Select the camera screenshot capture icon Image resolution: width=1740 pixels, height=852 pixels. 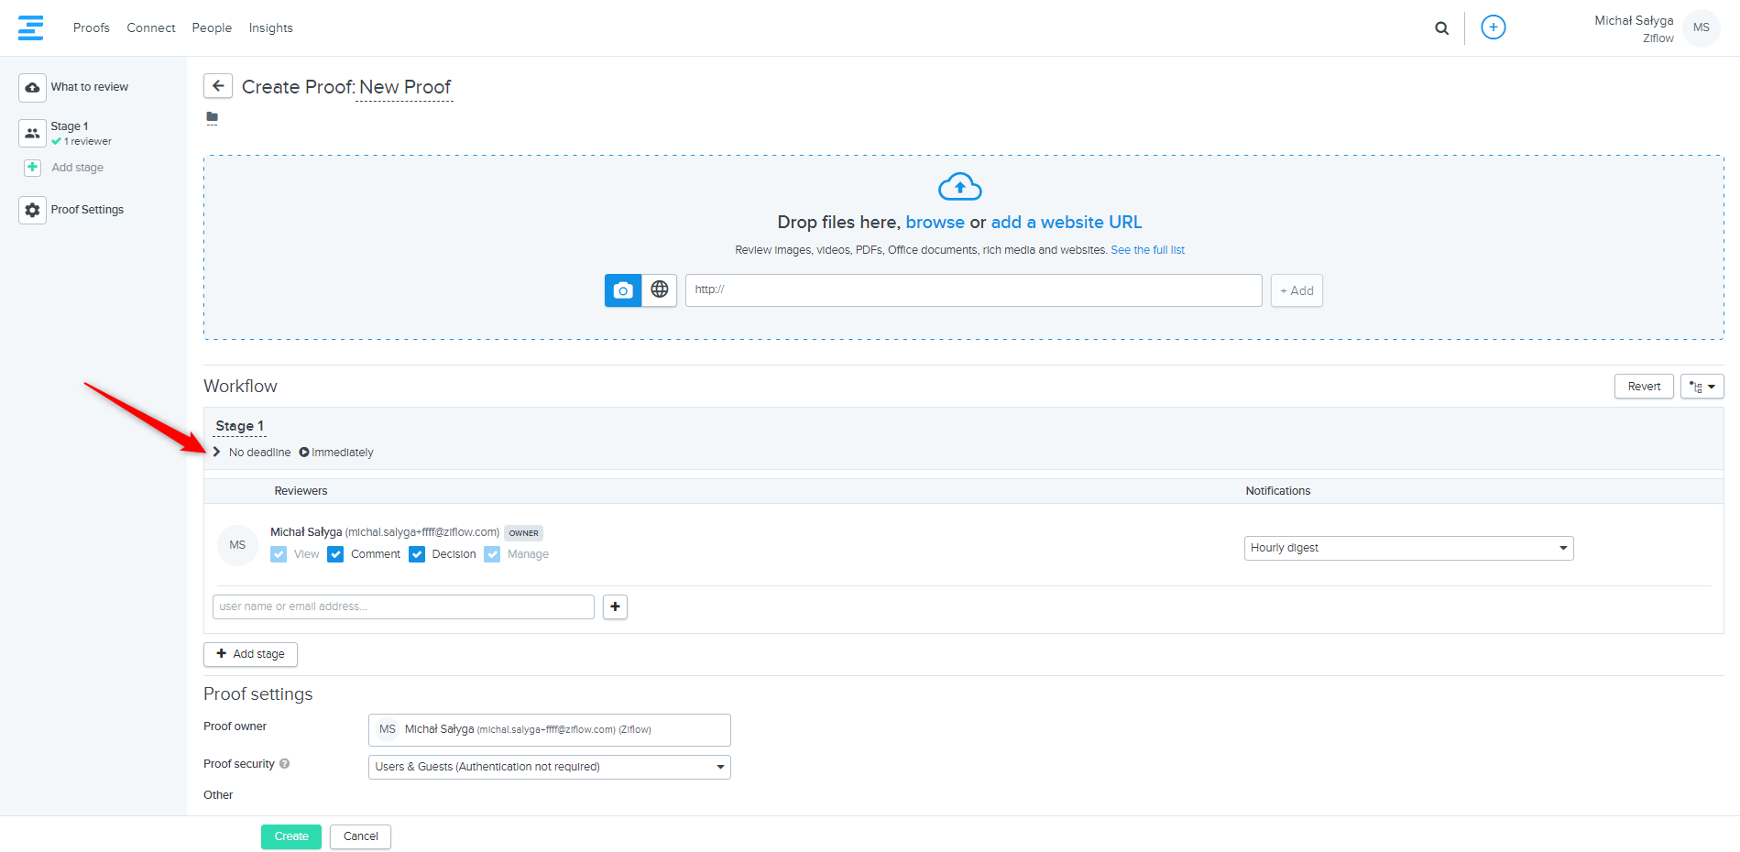pyautogui.click(x=623, y=290)
